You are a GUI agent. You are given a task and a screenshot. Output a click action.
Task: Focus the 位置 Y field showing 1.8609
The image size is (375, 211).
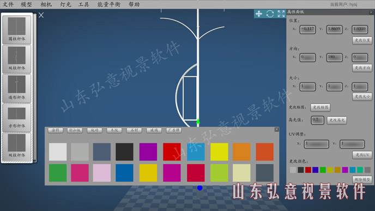(334, 29)
